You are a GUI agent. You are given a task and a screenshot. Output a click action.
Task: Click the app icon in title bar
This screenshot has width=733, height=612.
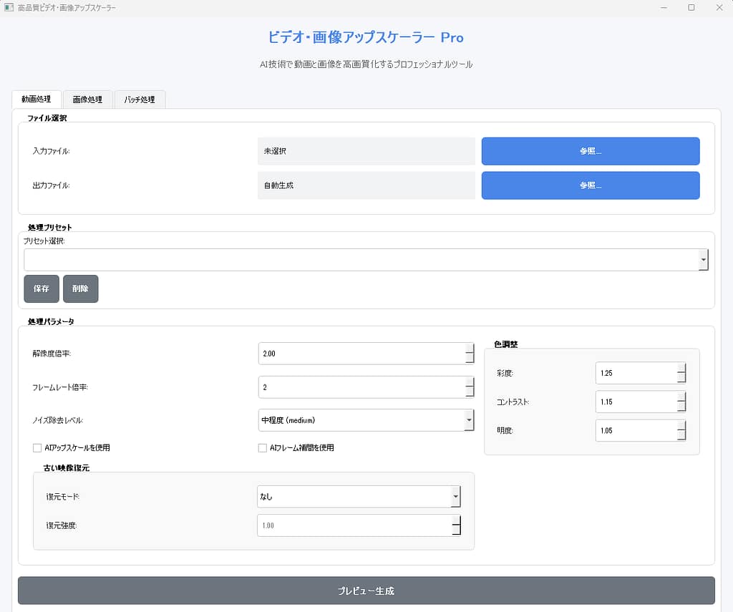point(9,7)
